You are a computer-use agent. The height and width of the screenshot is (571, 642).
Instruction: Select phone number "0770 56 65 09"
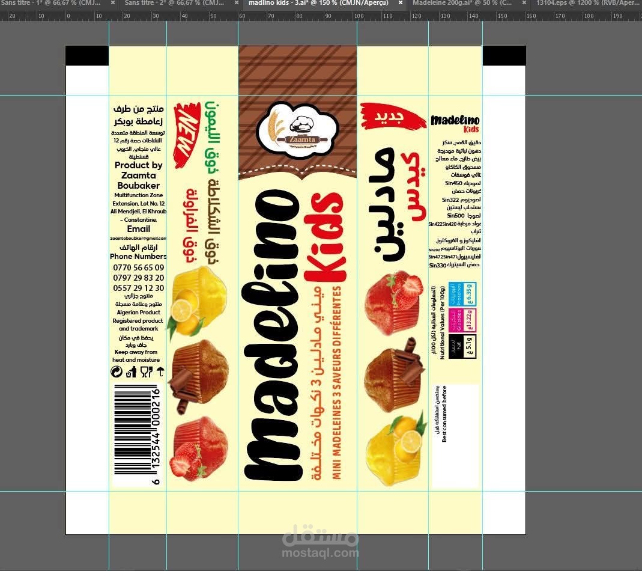point(138,267)
